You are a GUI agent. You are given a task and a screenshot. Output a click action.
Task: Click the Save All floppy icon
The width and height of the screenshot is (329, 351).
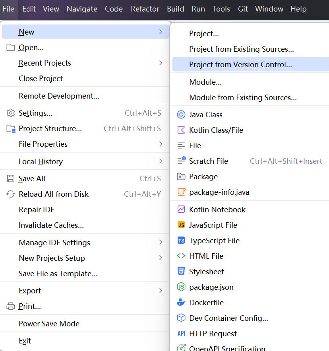click(10, 178)
